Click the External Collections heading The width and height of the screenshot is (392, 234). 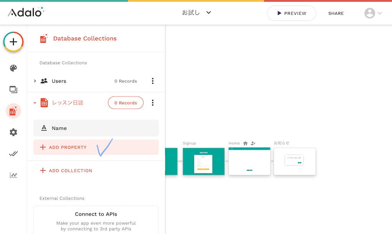62,198
